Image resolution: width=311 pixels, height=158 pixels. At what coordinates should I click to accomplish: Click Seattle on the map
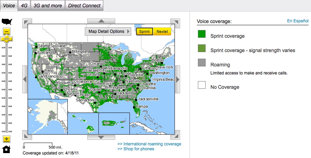(x=44, y=46)
